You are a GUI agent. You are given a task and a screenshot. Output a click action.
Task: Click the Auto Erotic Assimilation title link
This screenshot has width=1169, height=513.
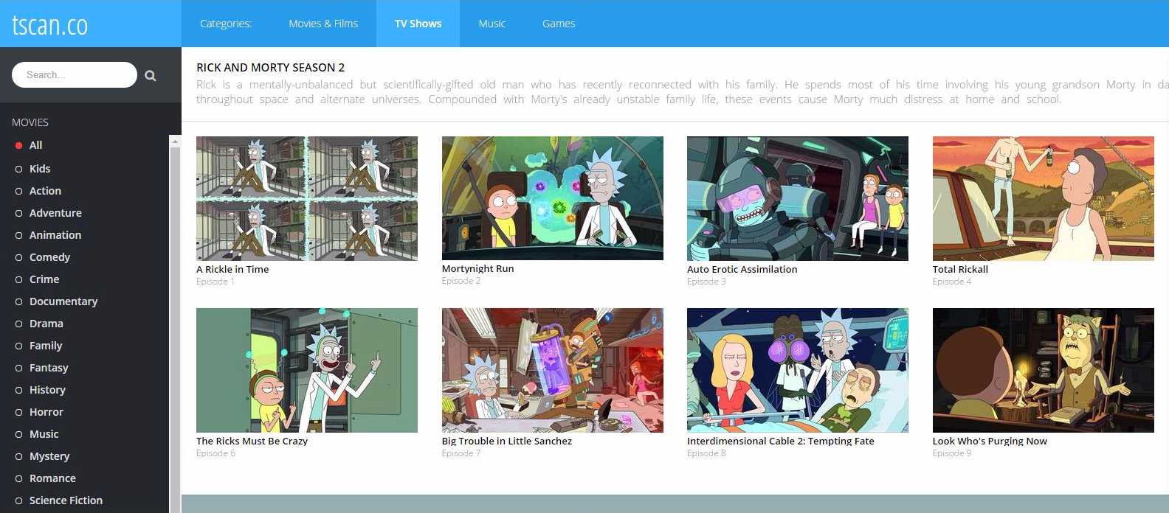point(742,269)
